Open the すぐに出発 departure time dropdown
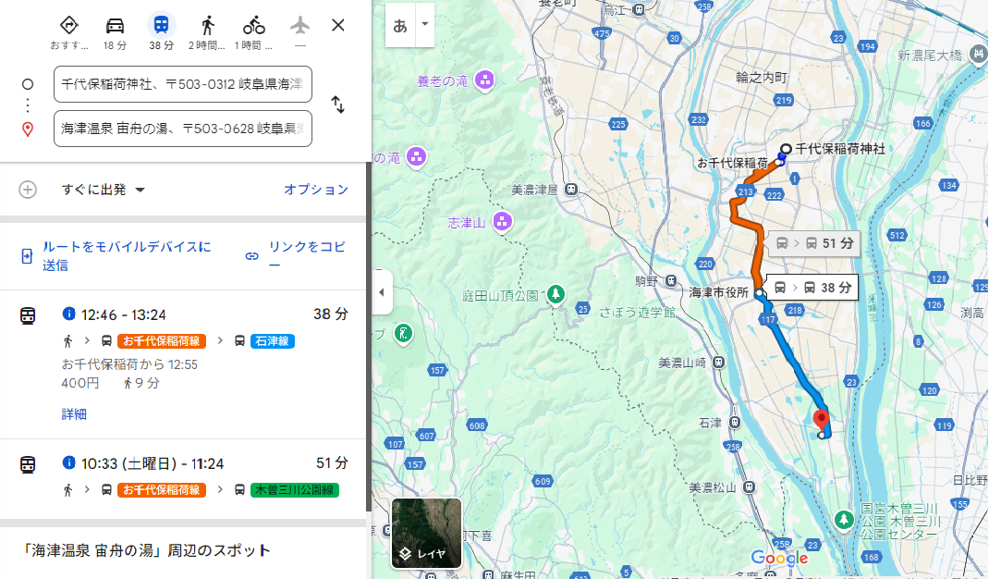 [104, 190]
